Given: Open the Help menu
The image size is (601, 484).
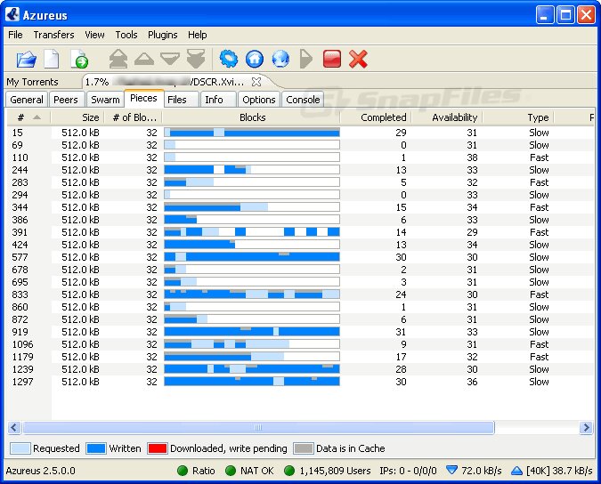Looking at the screenshot, I should point(198,35).
